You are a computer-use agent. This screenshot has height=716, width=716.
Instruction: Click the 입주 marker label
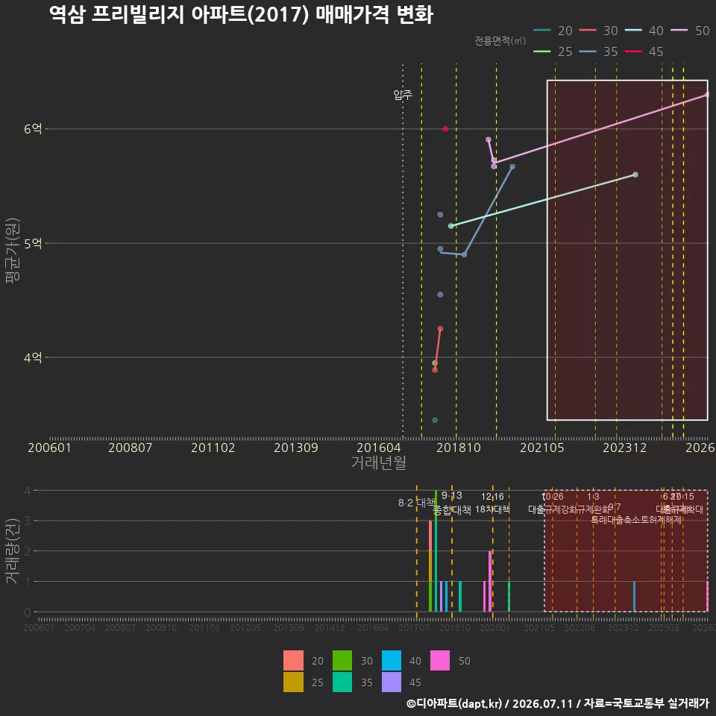[x=403, y=95]
